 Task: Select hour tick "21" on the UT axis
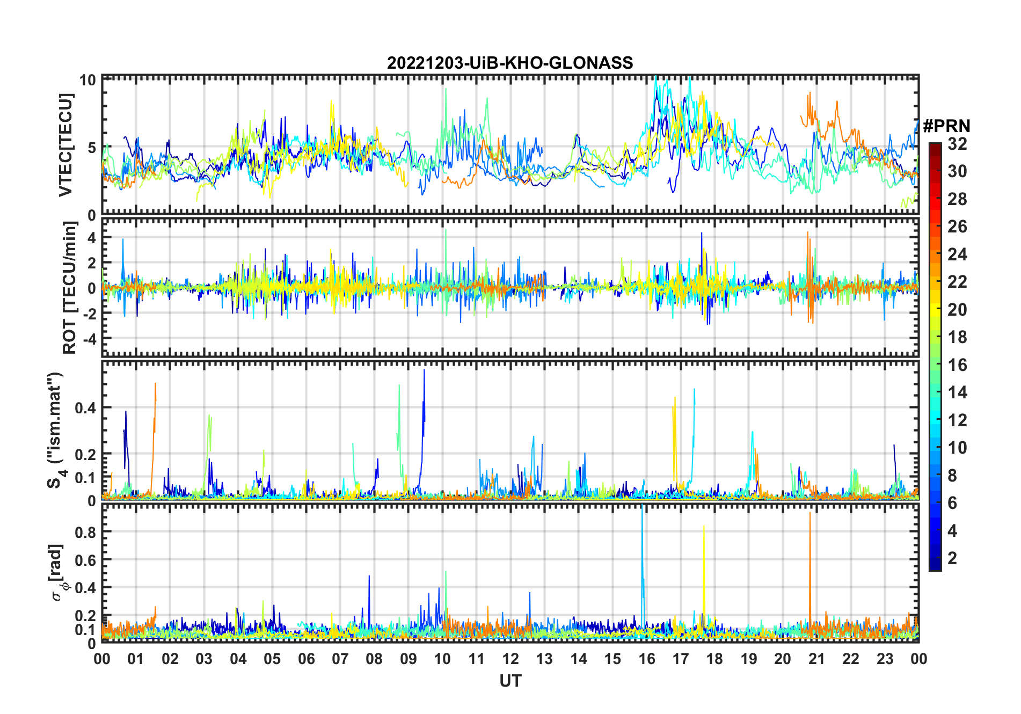817,659
